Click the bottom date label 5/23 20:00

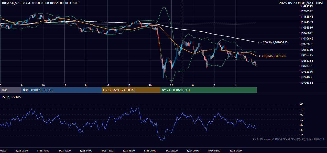[150, 151]
